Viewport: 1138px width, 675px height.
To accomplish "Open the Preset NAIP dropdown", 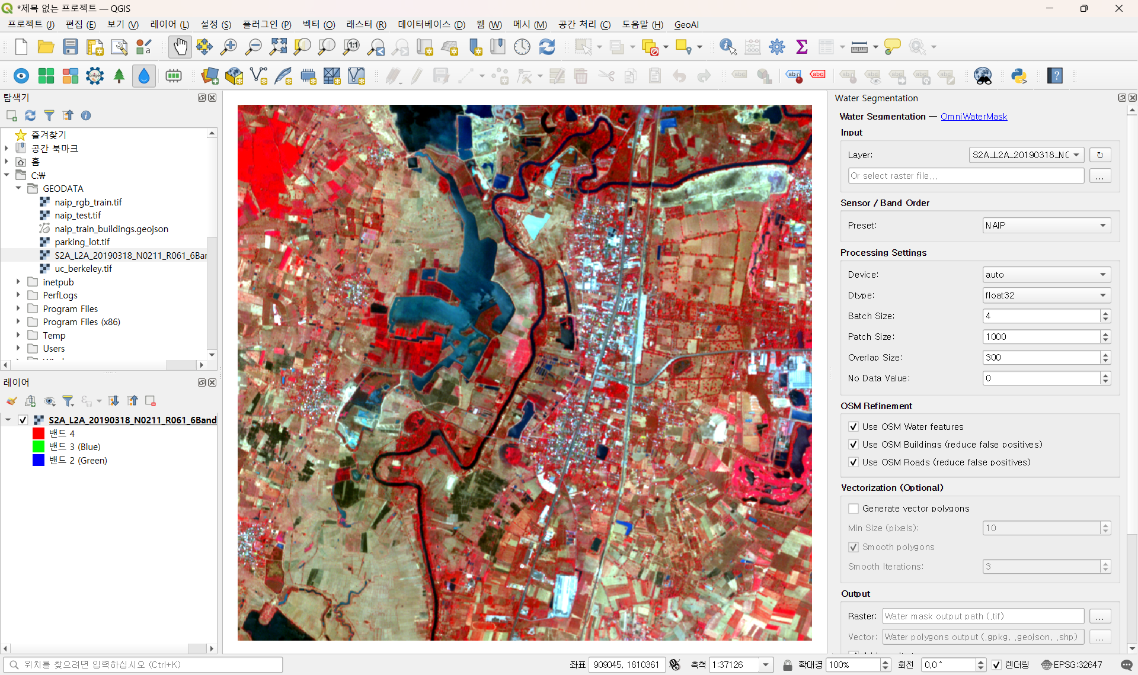I will 1046,225.
